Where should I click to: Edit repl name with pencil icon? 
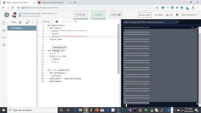point(56,13)
